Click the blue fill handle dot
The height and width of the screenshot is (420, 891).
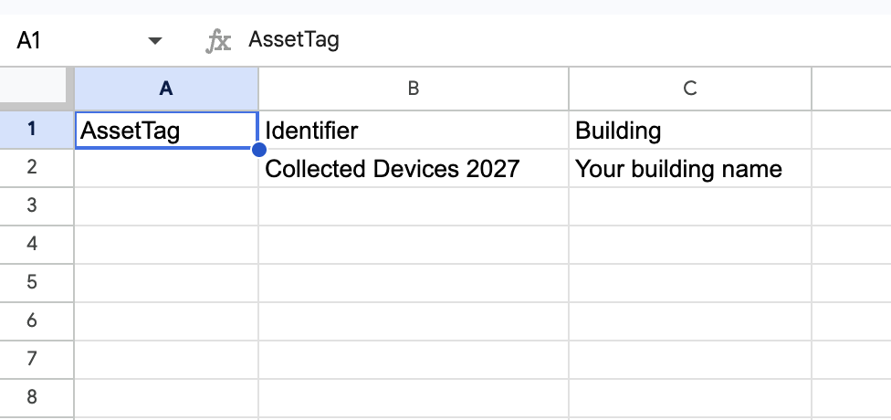click(x=258, y=150)
